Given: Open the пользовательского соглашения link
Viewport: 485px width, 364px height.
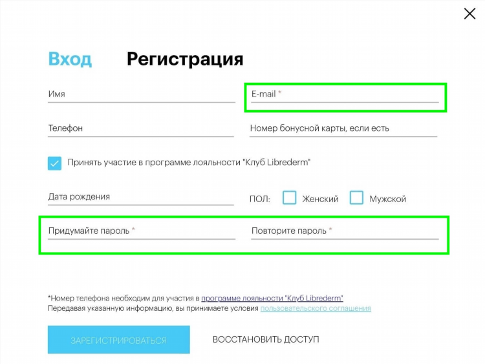Looking at the screenshot, I should point(316,308).
